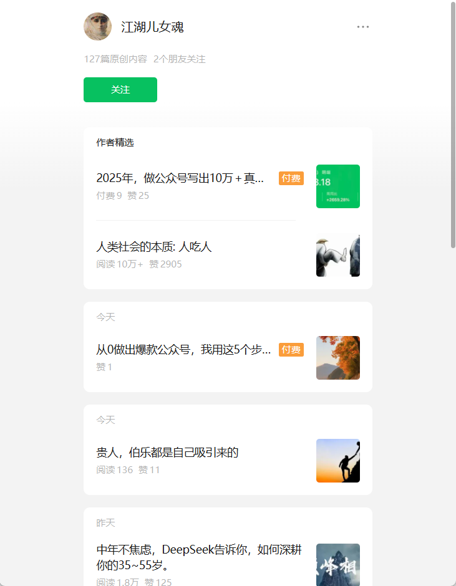Click the 今天 label above 贵人，伯乐 article
This screenshot has height=586, width=456.
pyautogui.click(x=105, y=420)
